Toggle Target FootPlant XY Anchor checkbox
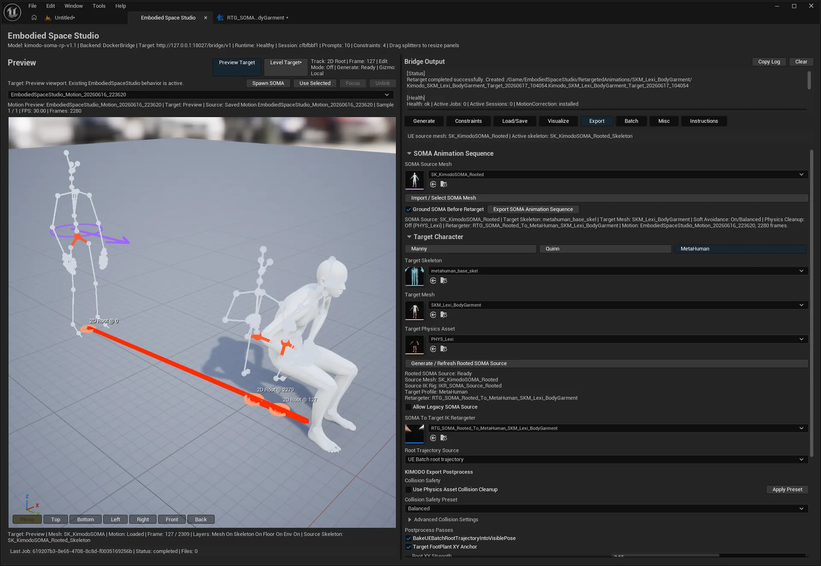Image resolution: width=821 pixels, height=566 pixels. pyautogui.click(x=408, y=547)
